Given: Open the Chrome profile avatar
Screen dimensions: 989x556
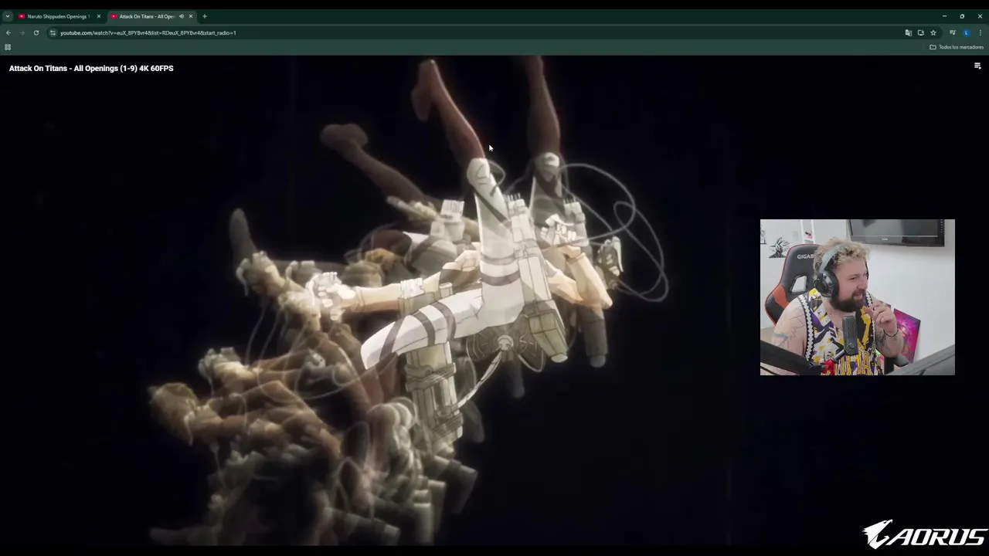Looking at the screenshot, I should [967, 32].
